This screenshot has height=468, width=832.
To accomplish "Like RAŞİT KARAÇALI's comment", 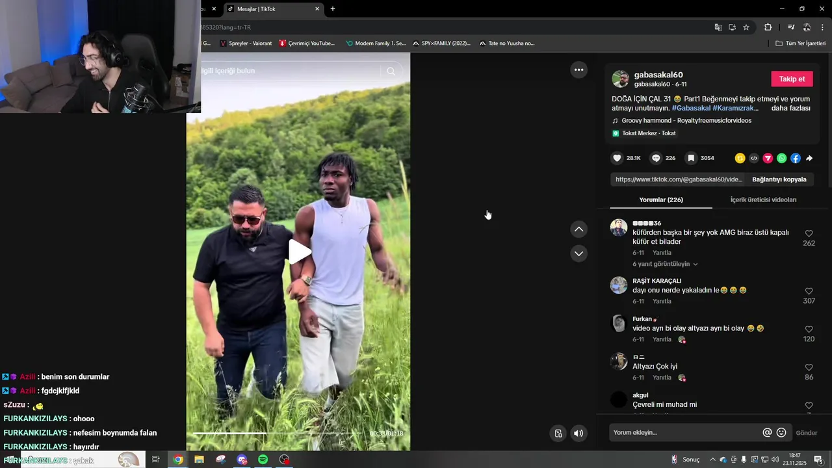I will pos(809,291).
